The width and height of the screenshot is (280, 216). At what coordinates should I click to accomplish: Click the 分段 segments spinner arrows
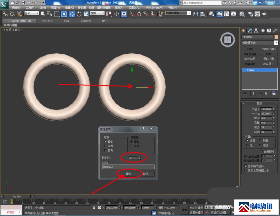coord(274,127)
